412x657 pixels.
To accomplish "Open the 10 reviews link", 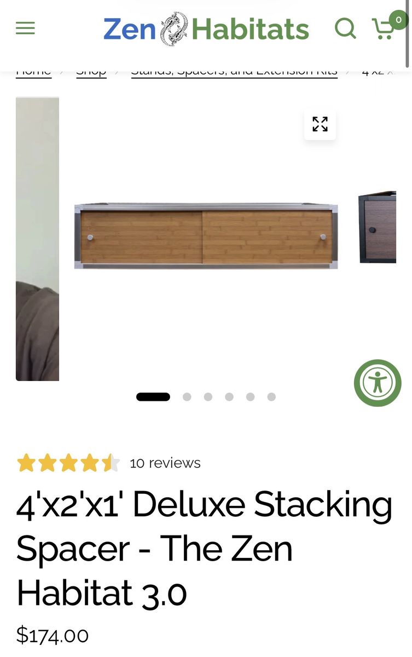I will pyautogui.click(x=165, y=463).
